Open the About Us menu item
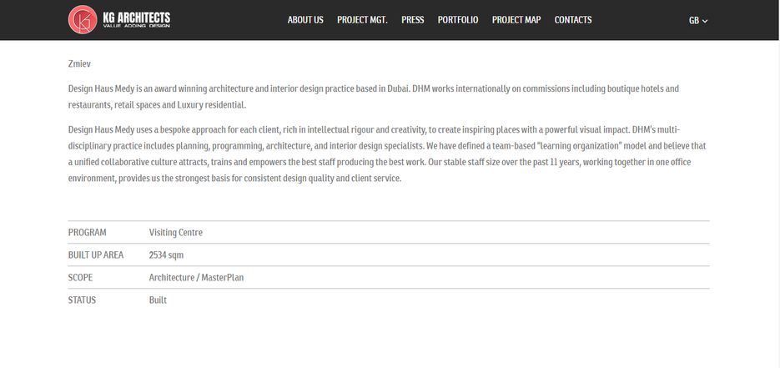This screenshot has width=780, height=368. 305,20
